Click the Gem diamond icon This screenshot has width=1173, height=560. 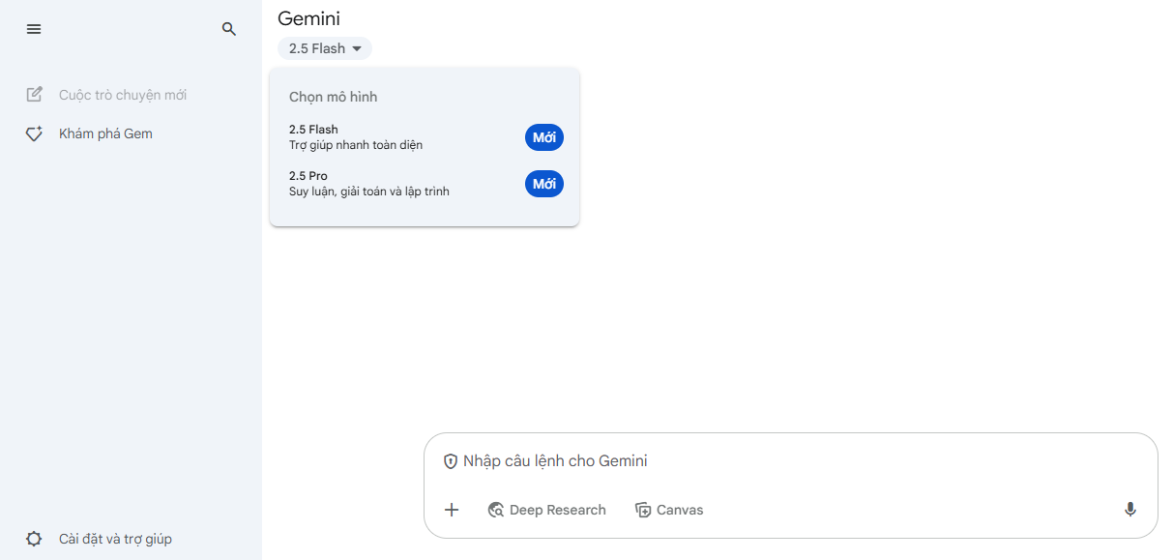point(34,133)
